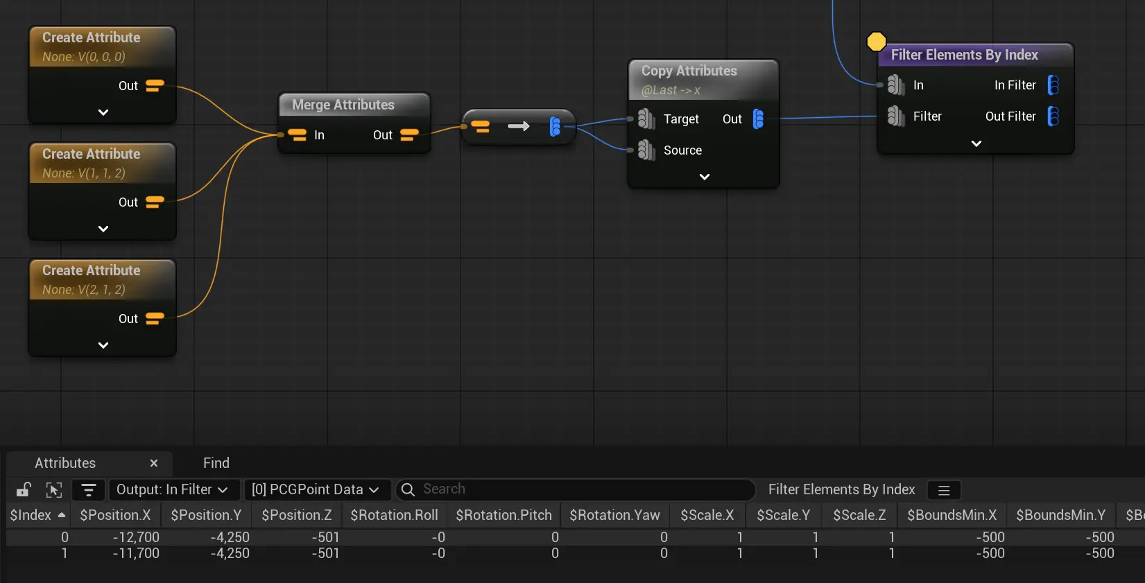The width and height of the screenshot is (1145, 583).
Task: Select the Attributes tab
Action: (x=65, y=463)
